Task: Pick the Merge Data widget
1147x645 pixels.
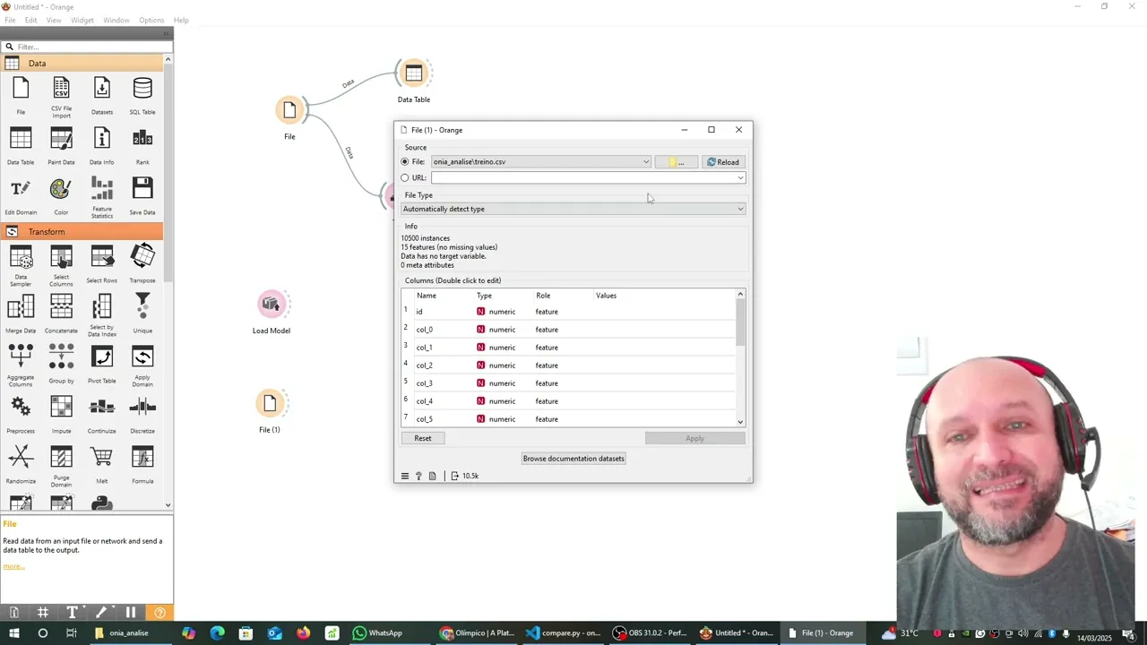Action: 21,315
